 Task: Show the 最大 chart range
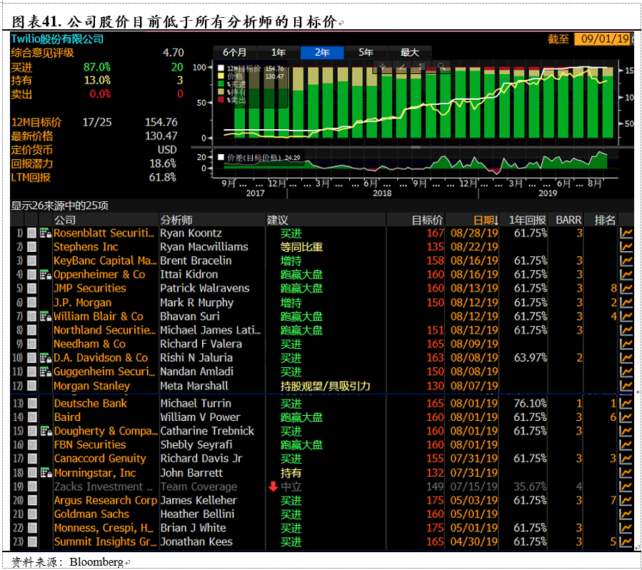click(410, 53)
